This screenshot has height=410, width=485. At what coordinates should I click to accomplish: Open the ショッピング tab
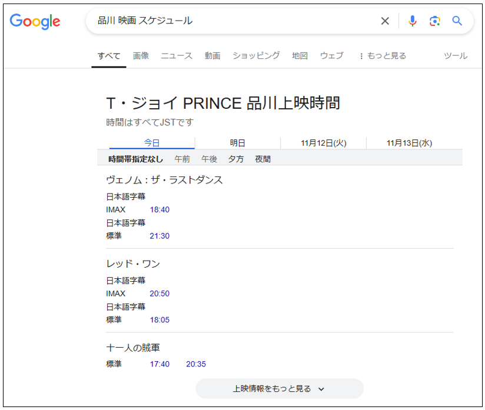(x=256, y=56)
